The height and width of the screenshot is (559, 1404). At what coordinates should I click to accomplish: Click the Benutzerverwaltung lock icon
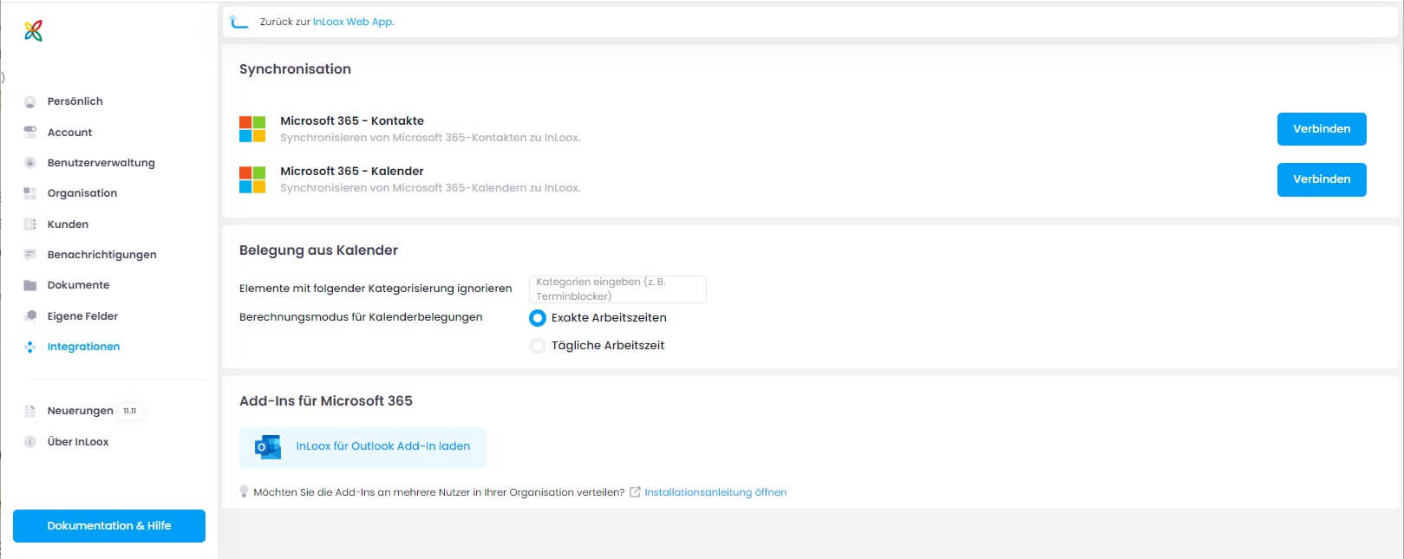tap(30, 163)
